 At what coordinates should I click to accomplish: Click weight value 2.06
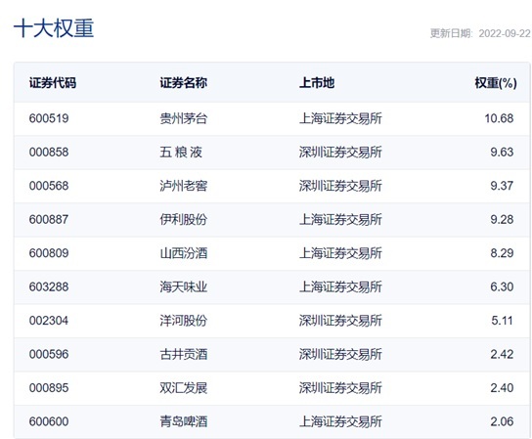tap(502, 421)
